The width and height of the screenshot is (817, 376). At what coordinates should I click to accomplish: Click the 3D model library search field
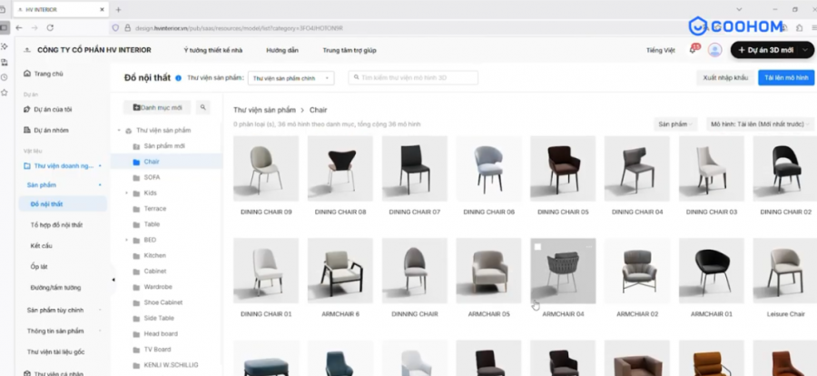(413, 78)
